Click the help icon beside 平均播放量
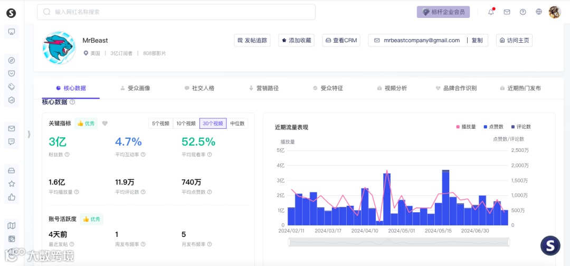 [77, 192]
